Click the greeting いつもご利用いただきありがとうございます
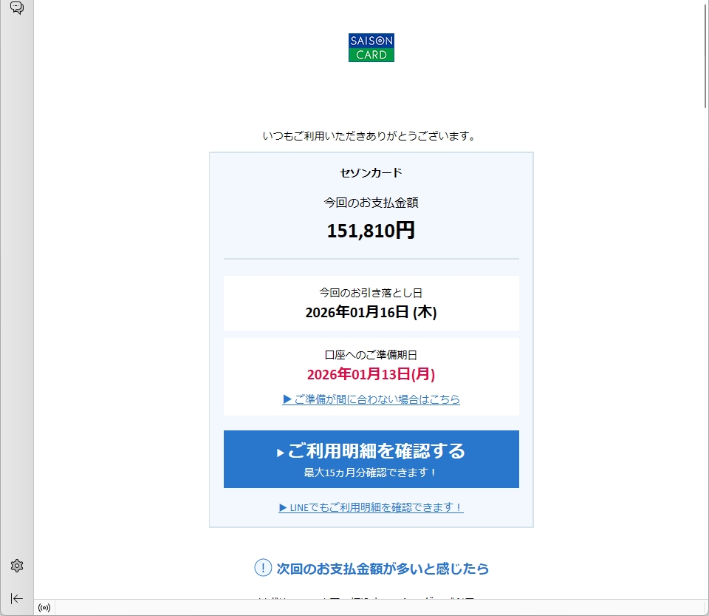 click(x=369, y=136)
